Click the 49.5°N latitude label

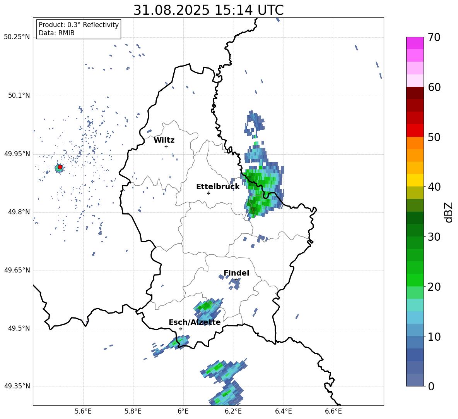(x=19, y=328)
